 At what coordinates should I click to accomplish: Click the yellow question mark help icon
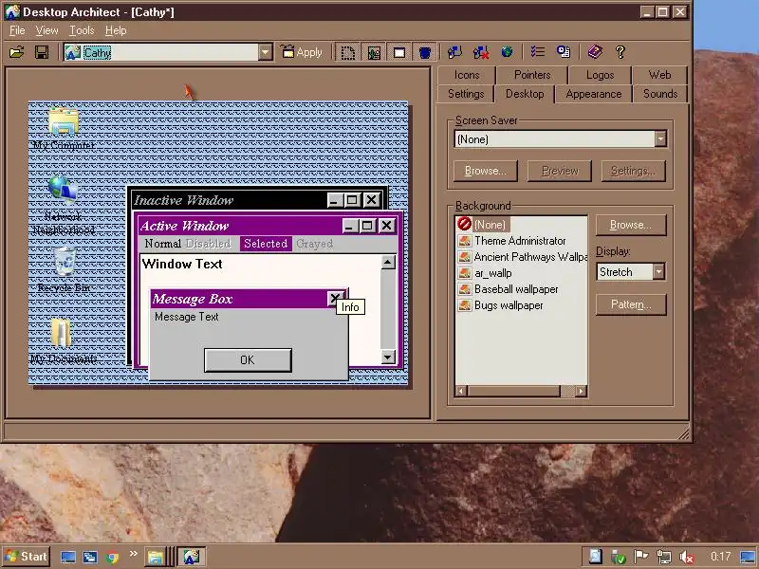(620, 52)
